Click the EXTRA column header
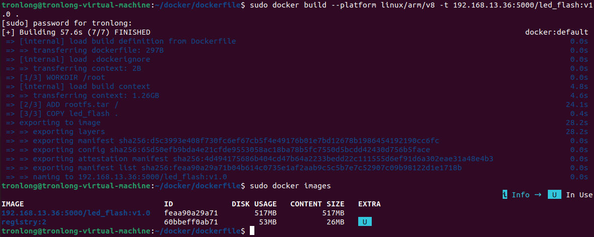The height and width of the screenshot is (237, 594). click(369, 204)
